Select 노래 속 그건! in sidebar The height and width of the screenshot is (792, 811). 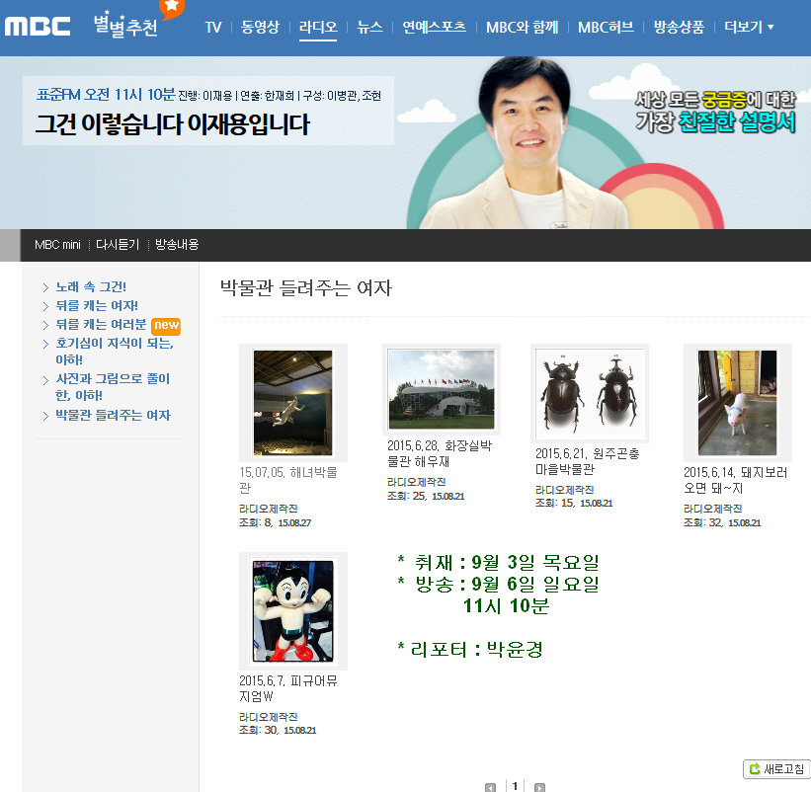tap(90, 287)
